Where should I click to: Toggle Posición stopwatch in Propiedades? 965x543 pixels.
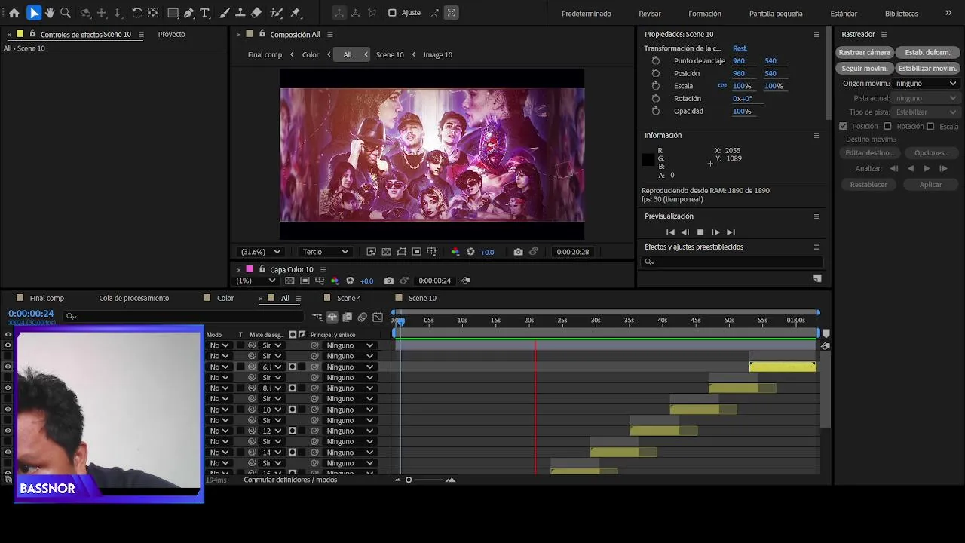(656, 73)
